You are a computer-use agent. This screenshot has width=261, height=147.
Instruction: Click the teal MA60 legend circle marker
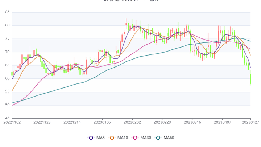pos(158,138)
